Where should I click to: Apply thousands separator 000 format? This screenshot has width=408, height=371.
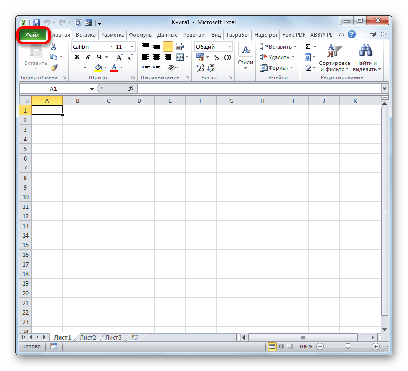[228, 57]
